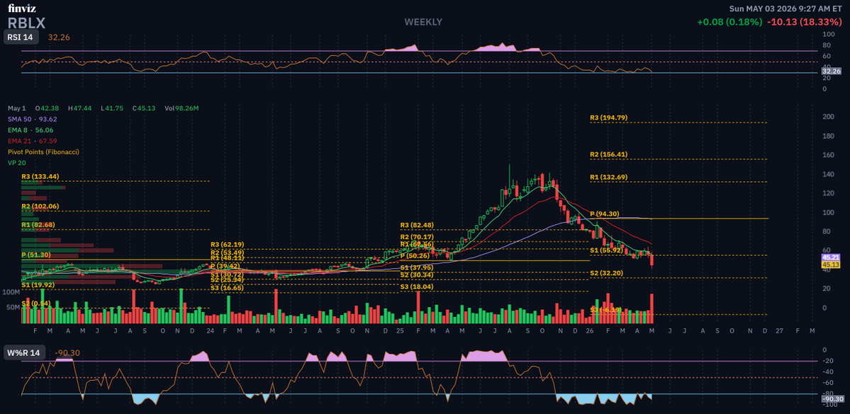Select the RBLX ticker symbol
The image size is (850, 414).
tap(26, 23)
